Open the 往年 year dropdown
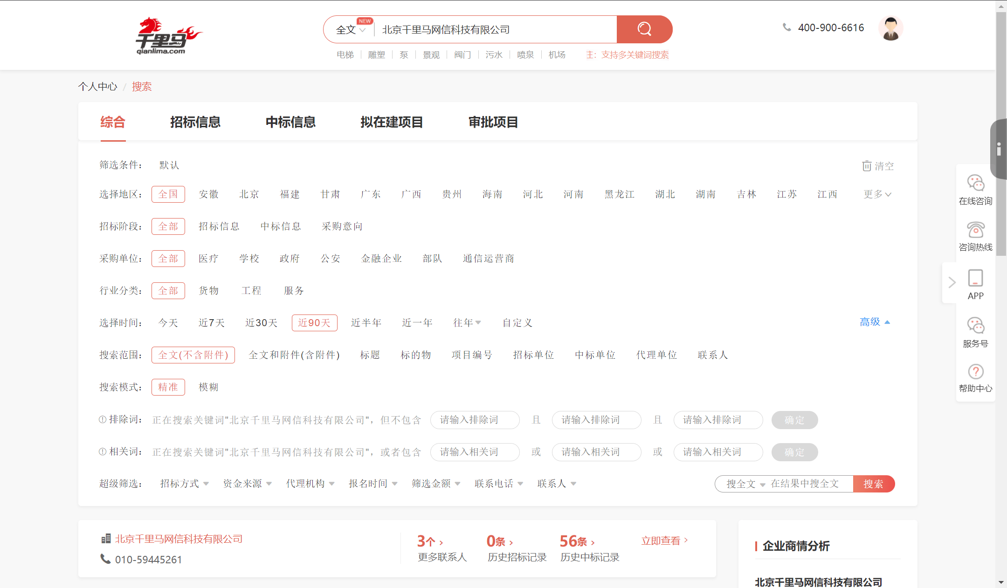The height and width of the screenshot is (588, 1007). 467,323
